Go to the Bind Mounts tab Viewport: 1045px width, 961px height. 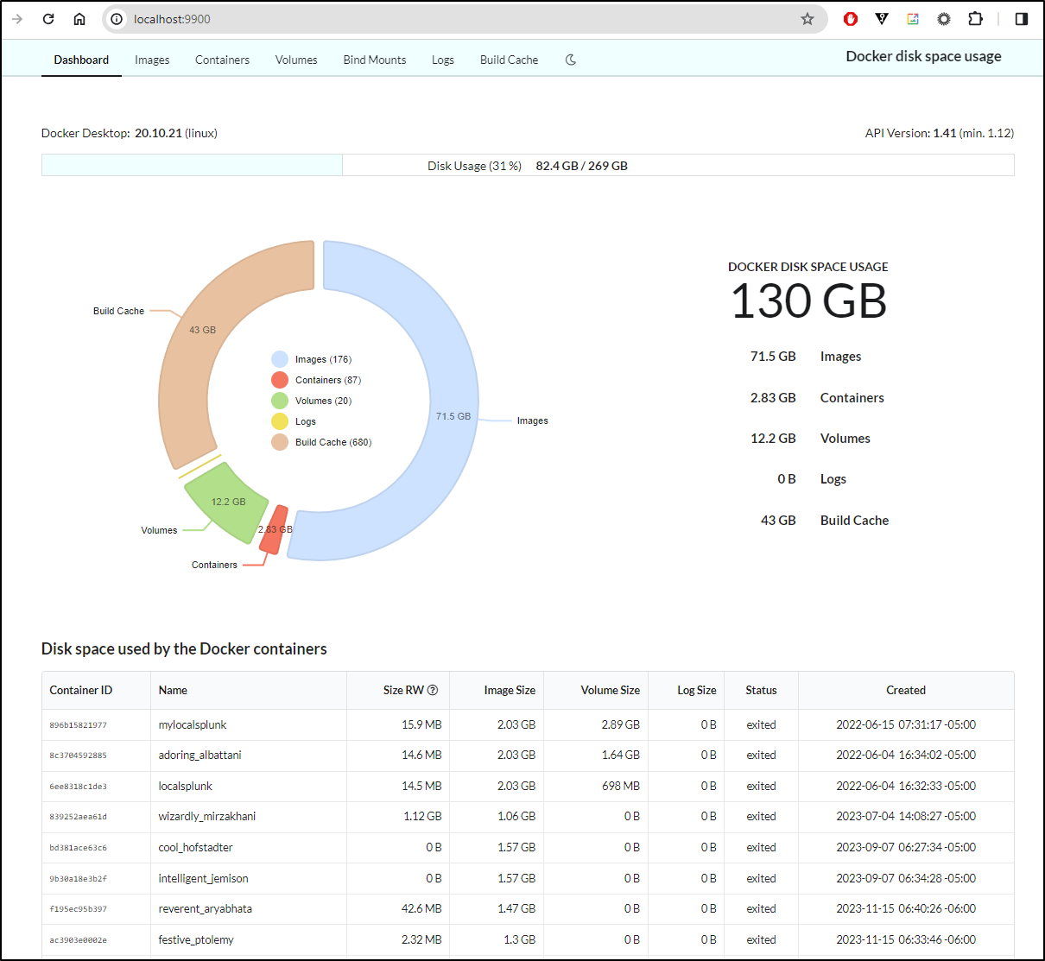pyautogui.click(x=375, y=60)
